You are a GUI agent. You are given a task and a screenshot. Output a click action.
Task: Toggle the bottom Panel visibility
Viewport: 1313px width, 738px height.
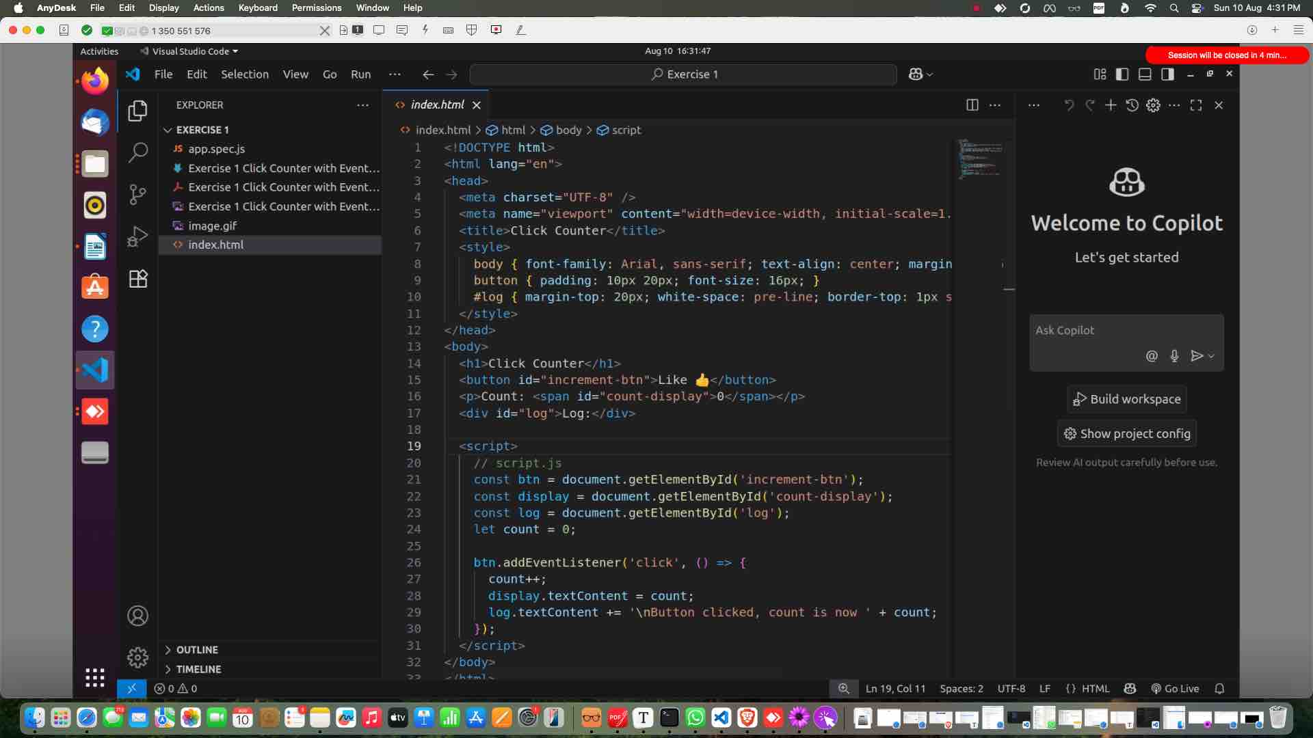pyautogui.click(x=1144, y=74)
